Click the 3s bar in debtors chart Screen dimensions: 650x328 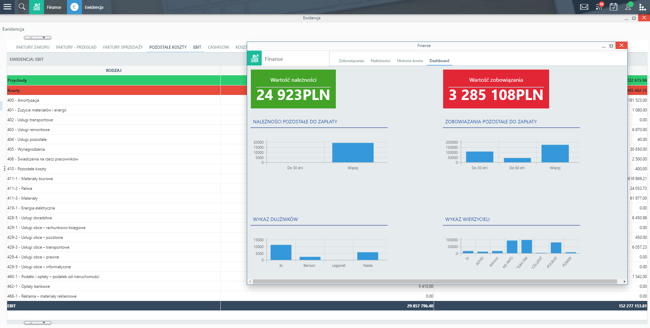tap(281, 252)
